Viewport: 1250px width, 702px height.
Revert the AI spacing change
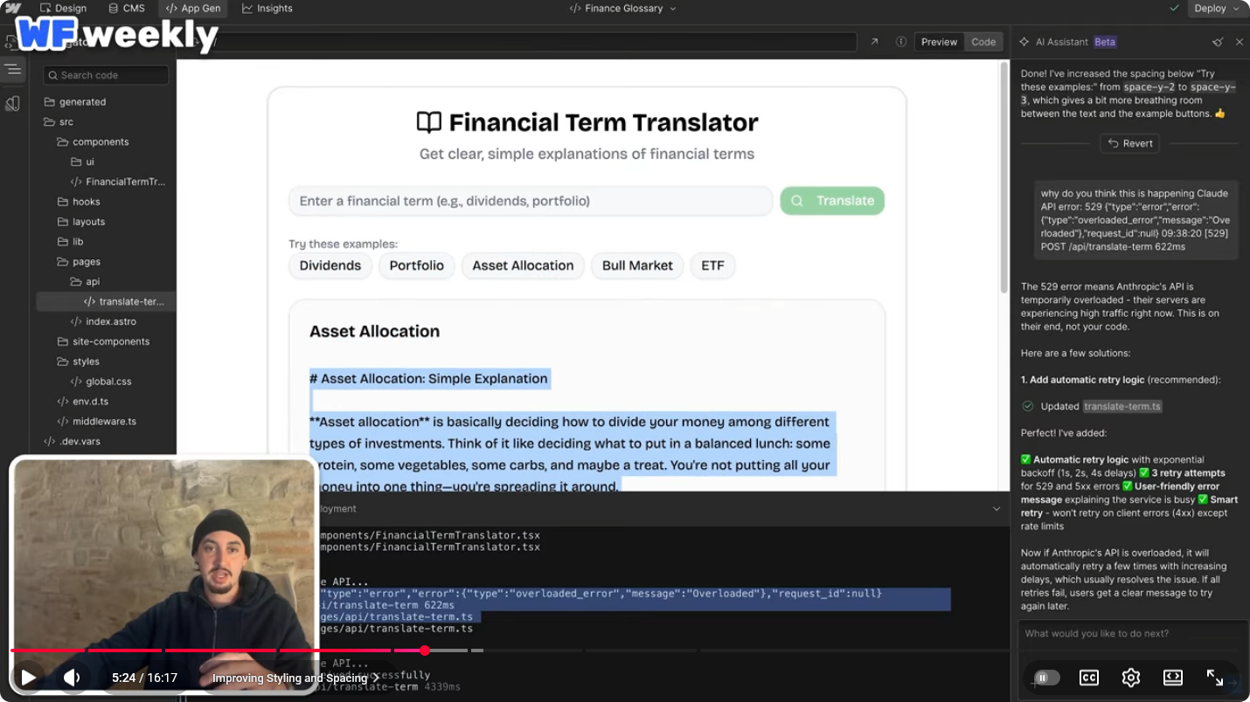(x=1129, y=143)
